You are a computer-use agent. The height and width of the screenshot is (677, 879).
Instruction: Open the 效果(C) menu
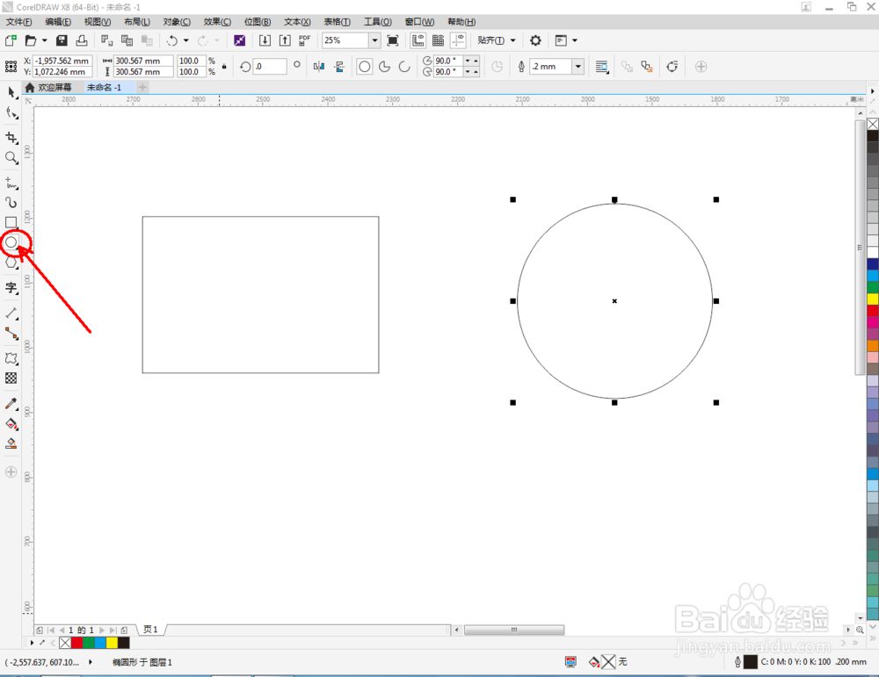(x=217, y=22)
